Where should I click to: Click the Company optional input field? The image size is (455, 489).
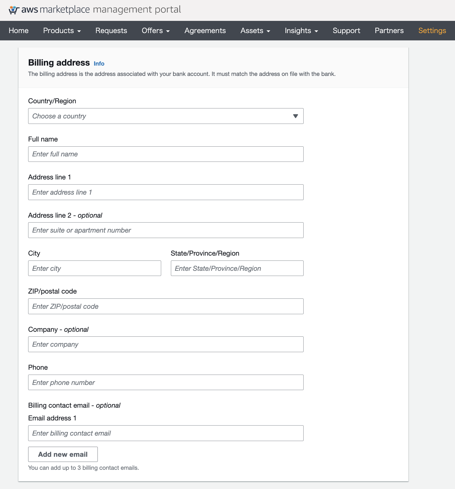pos(166,344)
